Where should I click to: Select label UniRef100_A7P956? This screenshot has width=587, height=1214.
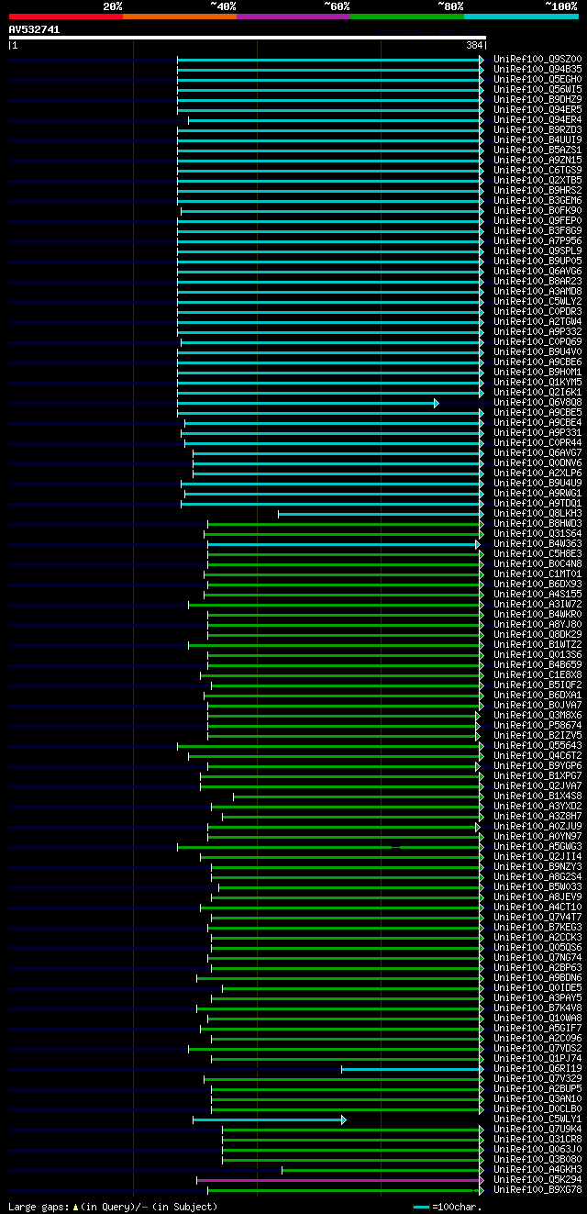click(537, 241)
